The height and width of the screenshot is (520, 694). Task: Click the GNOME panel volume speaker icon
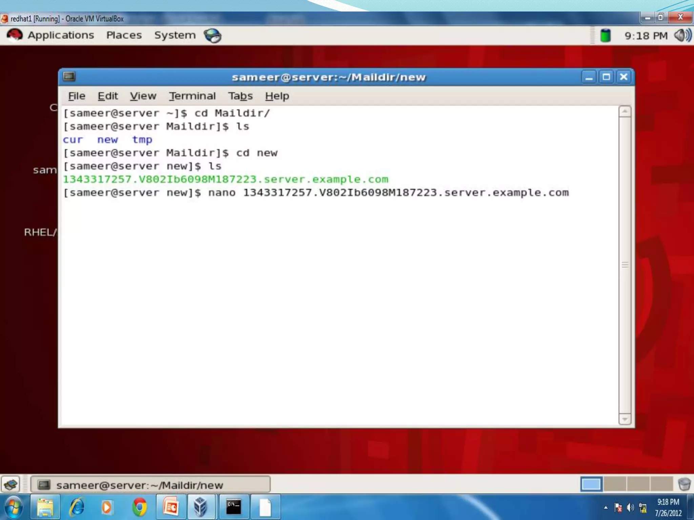pos(682,35)
